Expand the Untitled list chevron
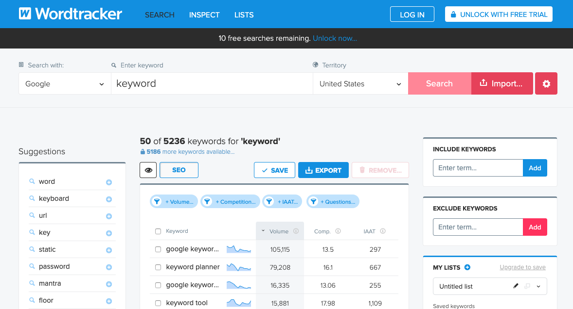The height and width of the screenshot is (309, 573). [x=538, y=286]
